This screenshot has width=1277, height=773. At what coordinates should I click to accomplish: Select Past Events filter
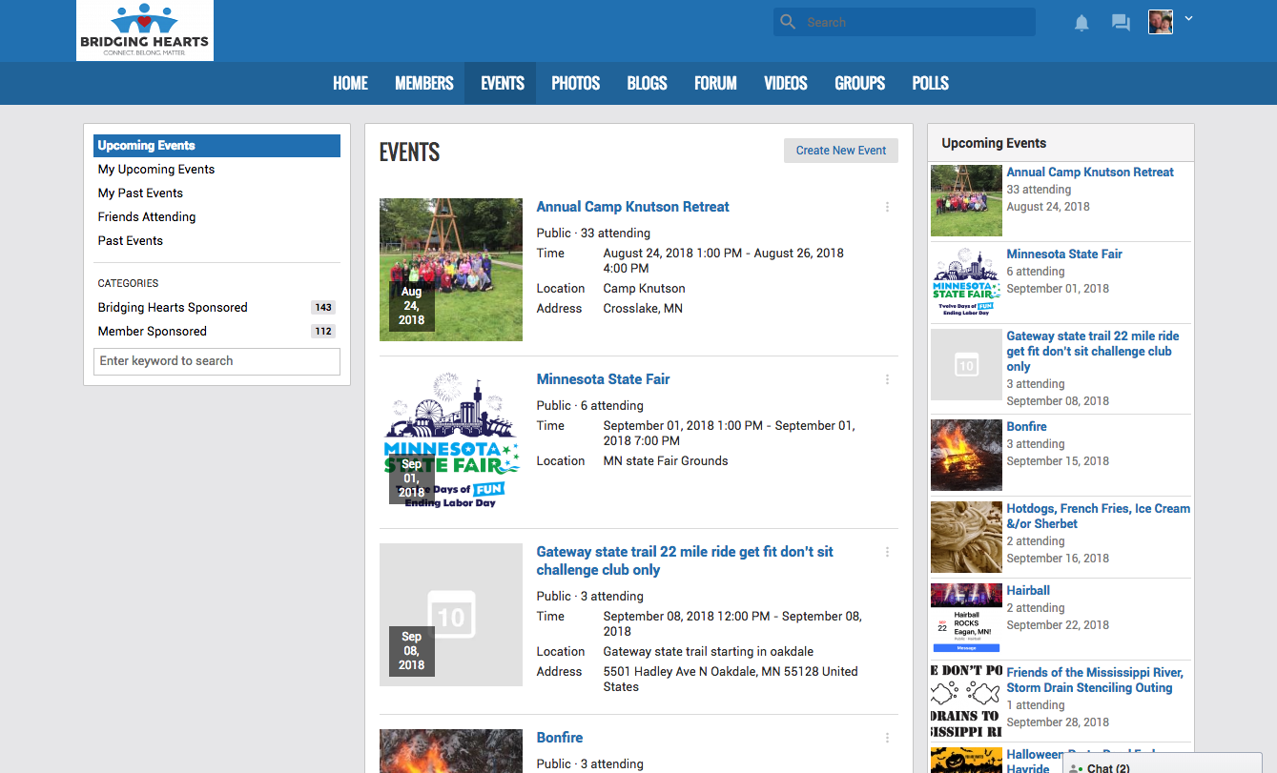point(131,241)
